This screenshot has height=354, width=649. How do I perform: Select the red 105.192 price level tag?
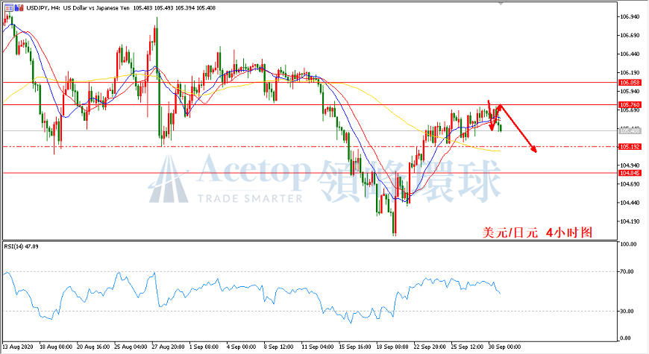630,147
